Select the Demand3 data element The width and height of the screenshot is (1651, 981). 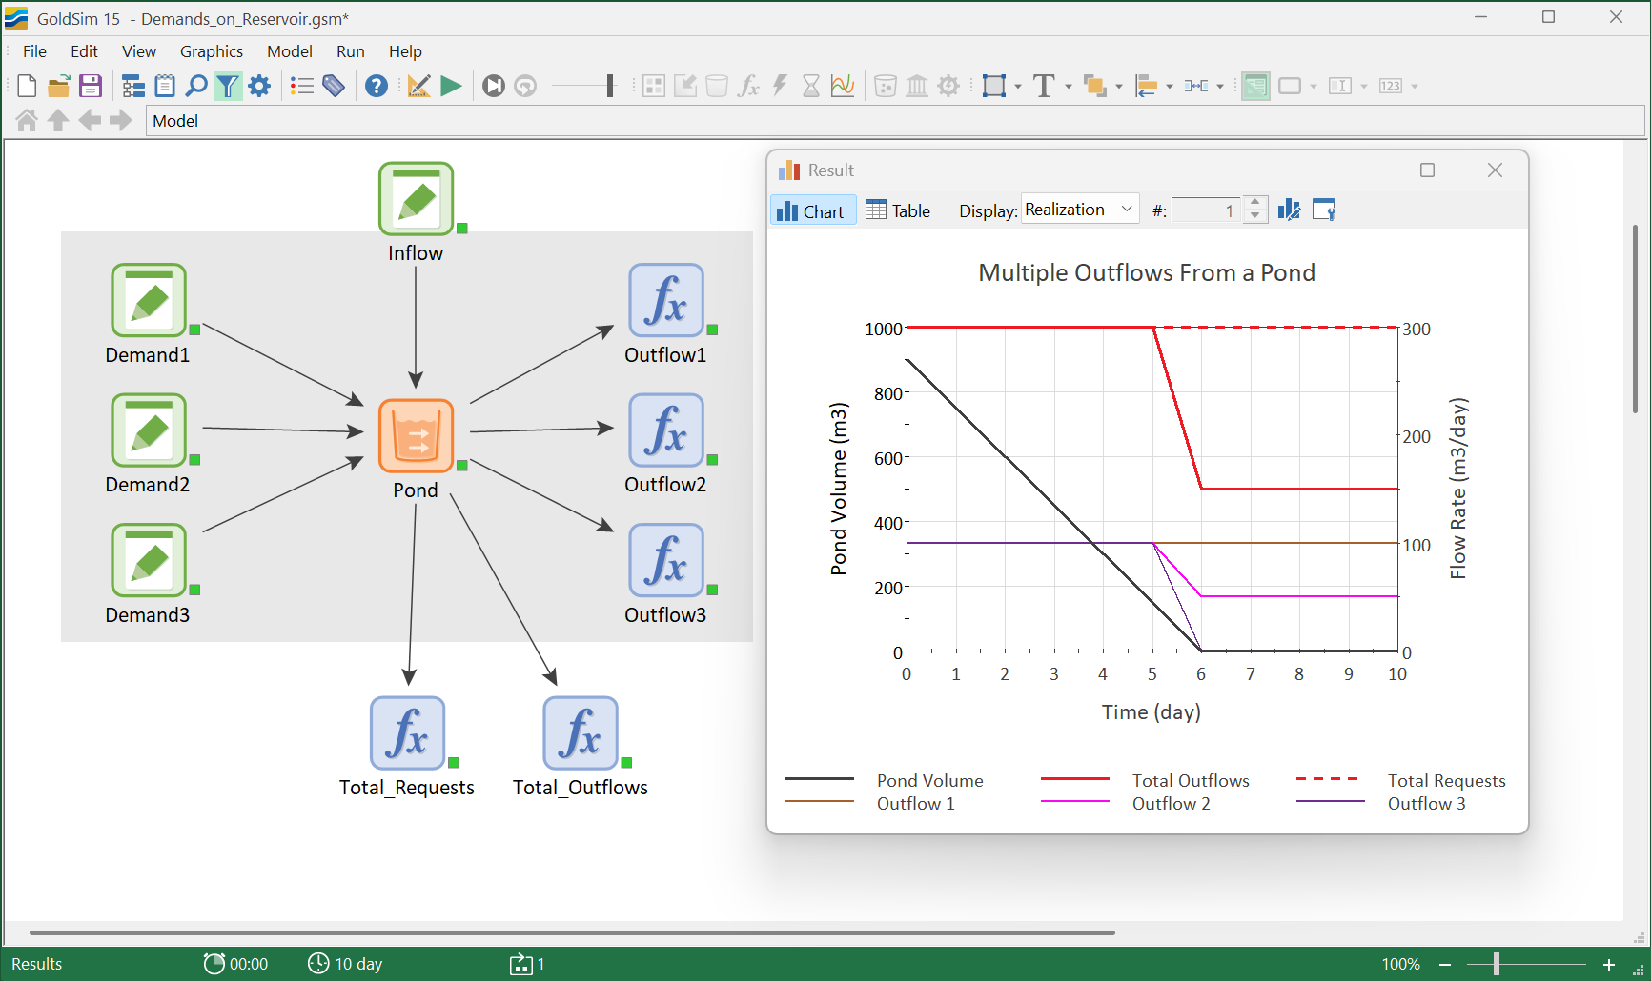(x=149, y=560)
